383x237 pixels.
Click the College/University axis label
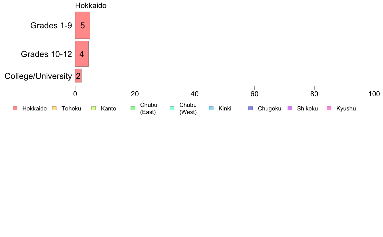click(38, 76)
